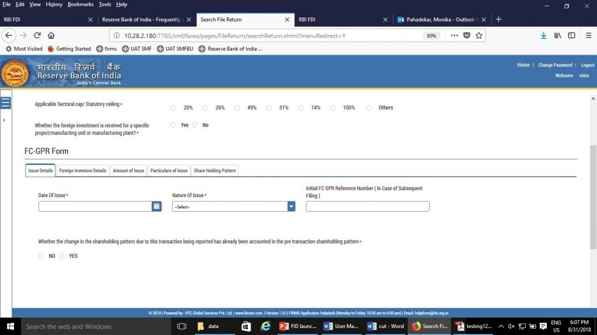This screenshot has height=335, width=597.
Task: Choose NO for pre transaction shareholding question
Action: pyautogui.click(x=41, y=256)
